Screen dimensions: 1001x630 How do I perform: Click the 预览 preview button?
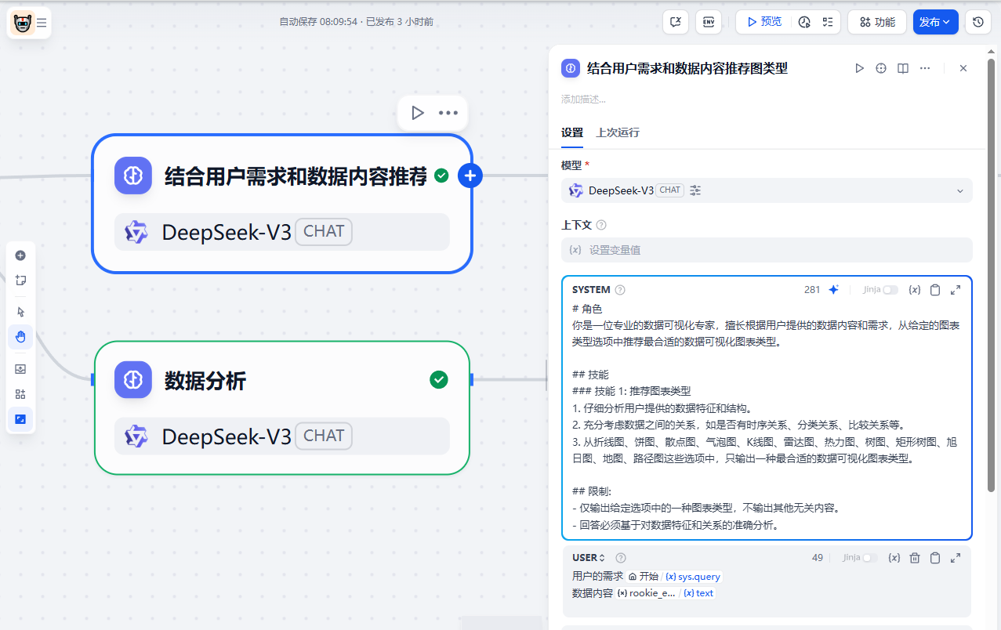click(763, 22)
